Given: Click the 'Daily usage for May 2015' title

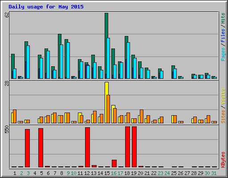Looking at the screenshot, I should click(46, 7).
